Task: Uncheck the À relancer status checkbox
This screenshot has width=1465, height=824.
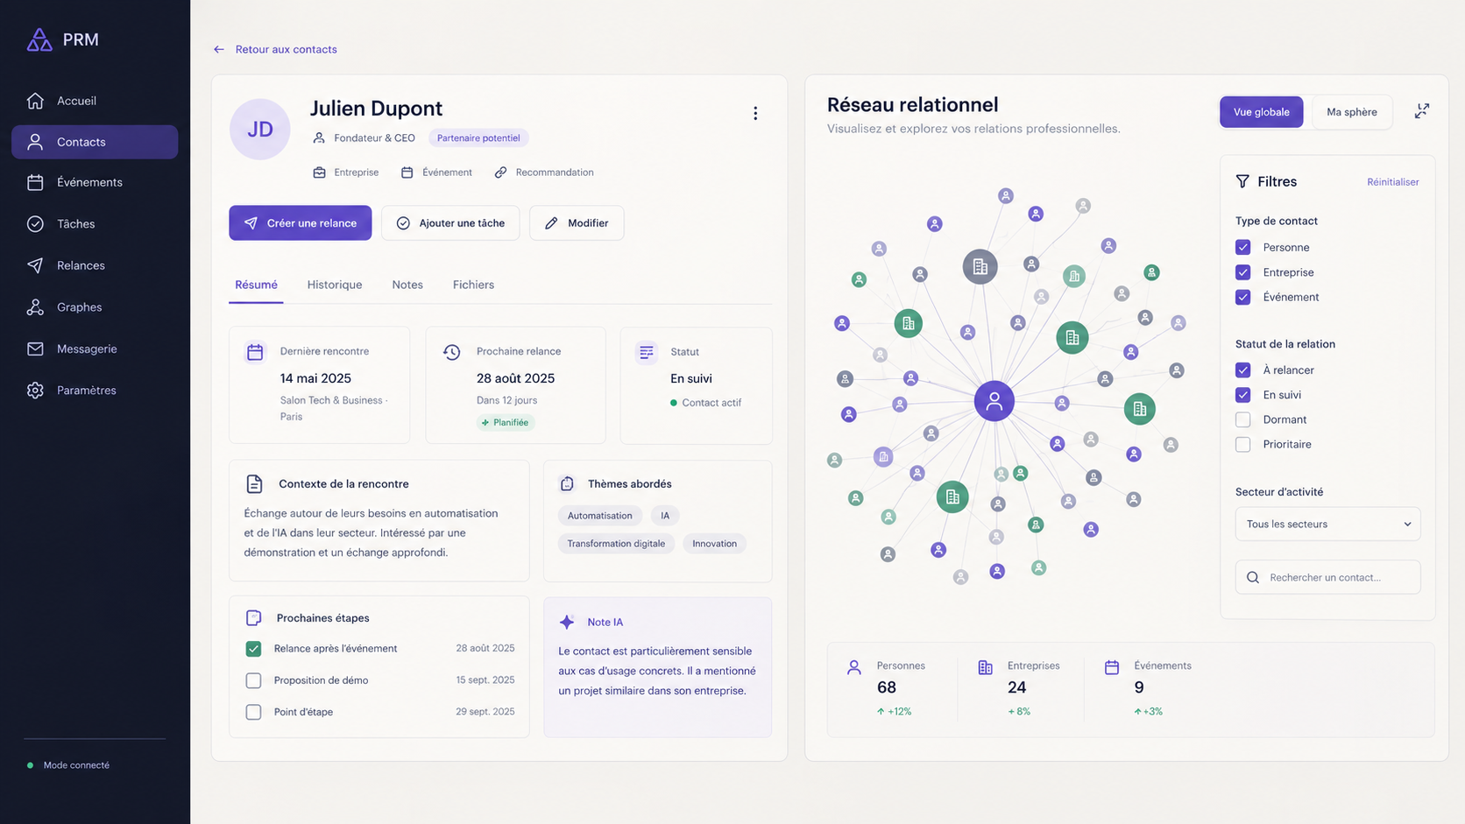Action: (1242, 370)
